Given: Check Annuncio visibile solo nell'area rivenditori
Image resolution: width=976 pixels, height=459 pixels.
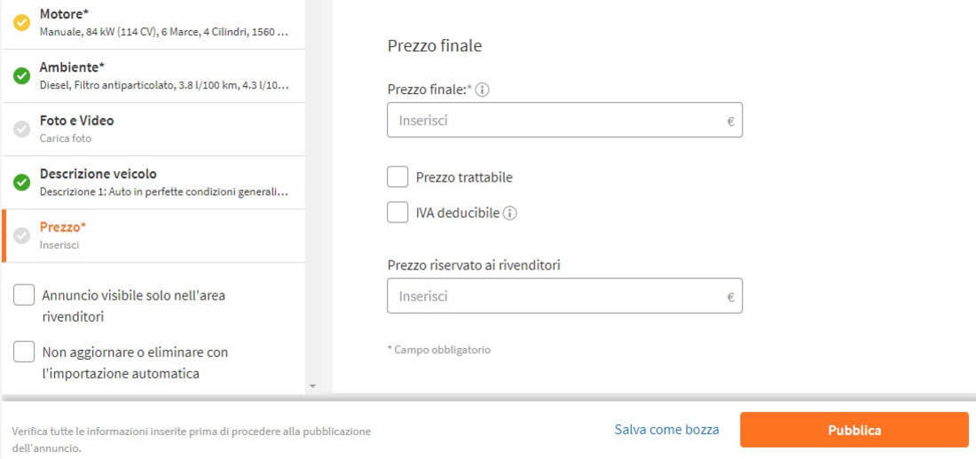Looking at the screenshot, I should coord(24,295).
